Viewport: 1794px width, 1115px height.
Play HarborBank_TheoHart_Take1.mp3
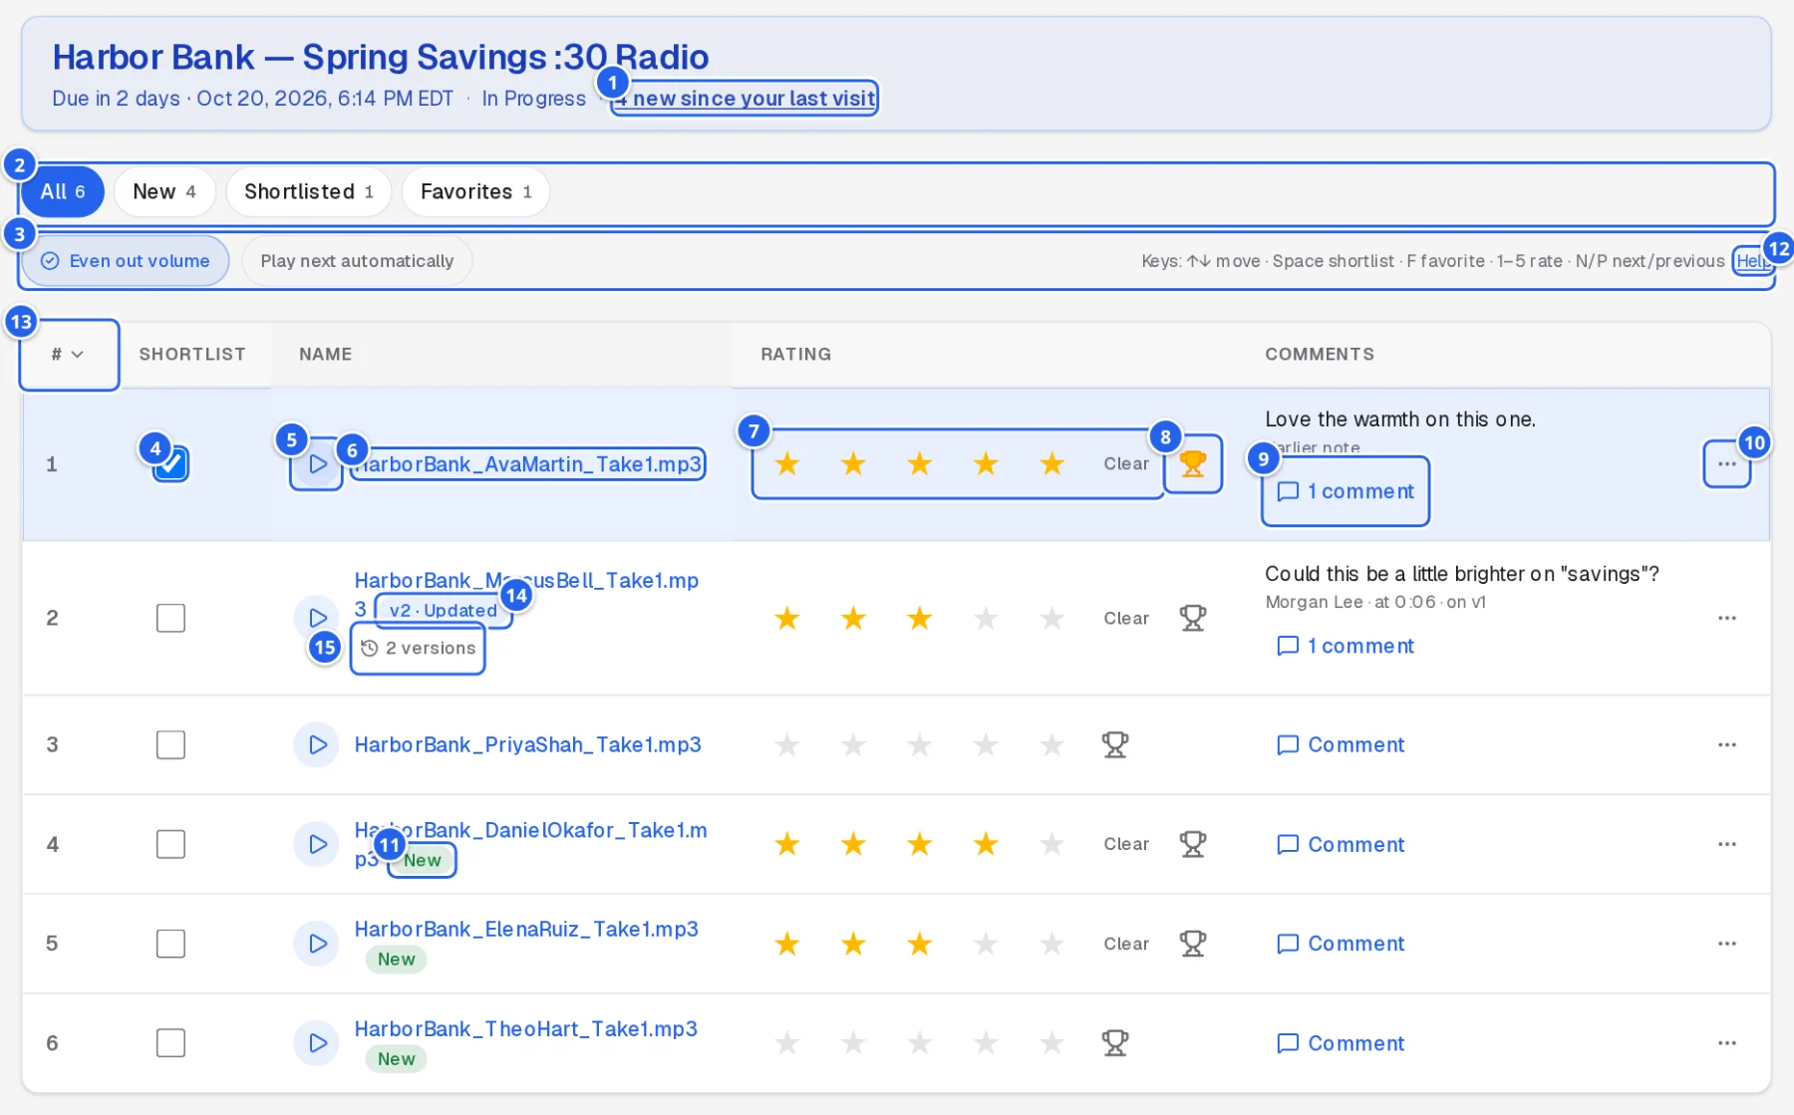click(x=317, y=1043)
